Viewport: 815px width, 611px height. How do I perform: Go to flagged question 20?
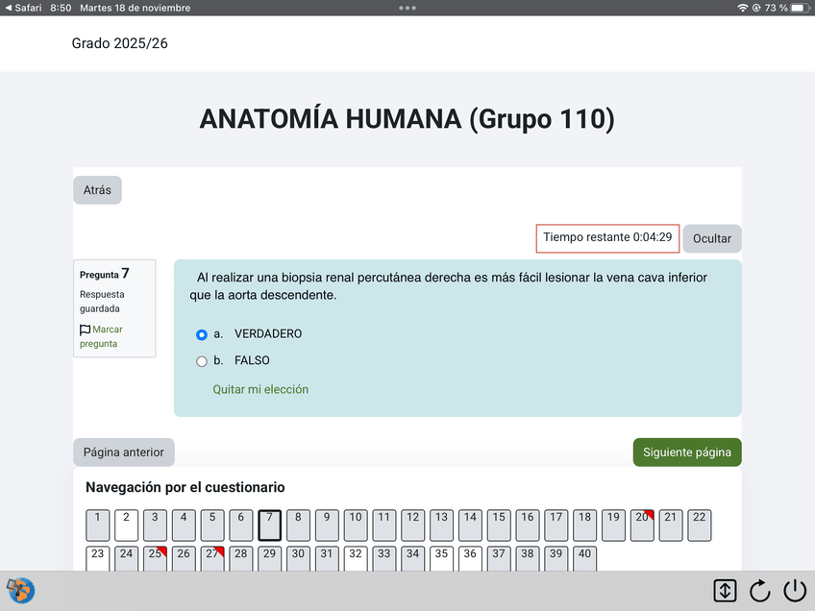[642, 525]
